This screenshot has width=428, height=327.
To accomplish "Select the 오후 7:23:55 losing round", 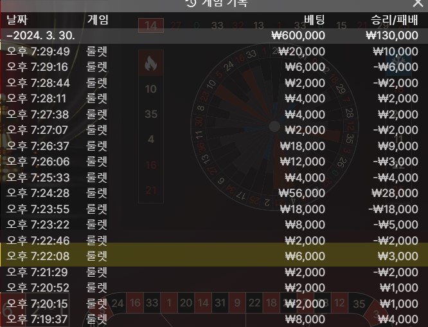I will [214, 209].
